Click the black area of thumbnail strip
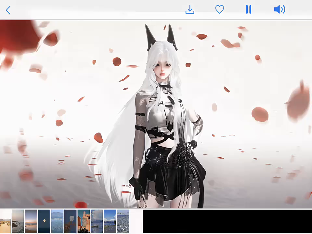The height and width of the screenshot is (234, 312). (x=227, y=221)
